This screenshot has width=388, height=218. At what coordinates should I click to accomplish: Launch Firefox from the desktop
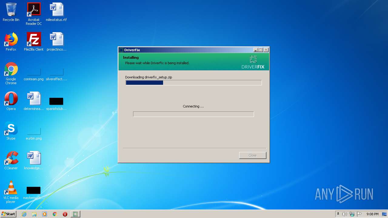11,42
